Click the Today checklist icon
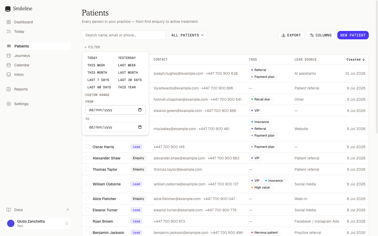The image size is (378, 236). coord(9,31)
